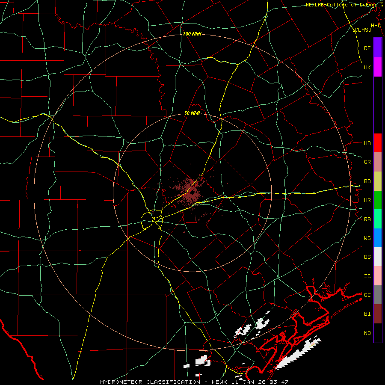Click the blue WS legend color block

point(378,238)
